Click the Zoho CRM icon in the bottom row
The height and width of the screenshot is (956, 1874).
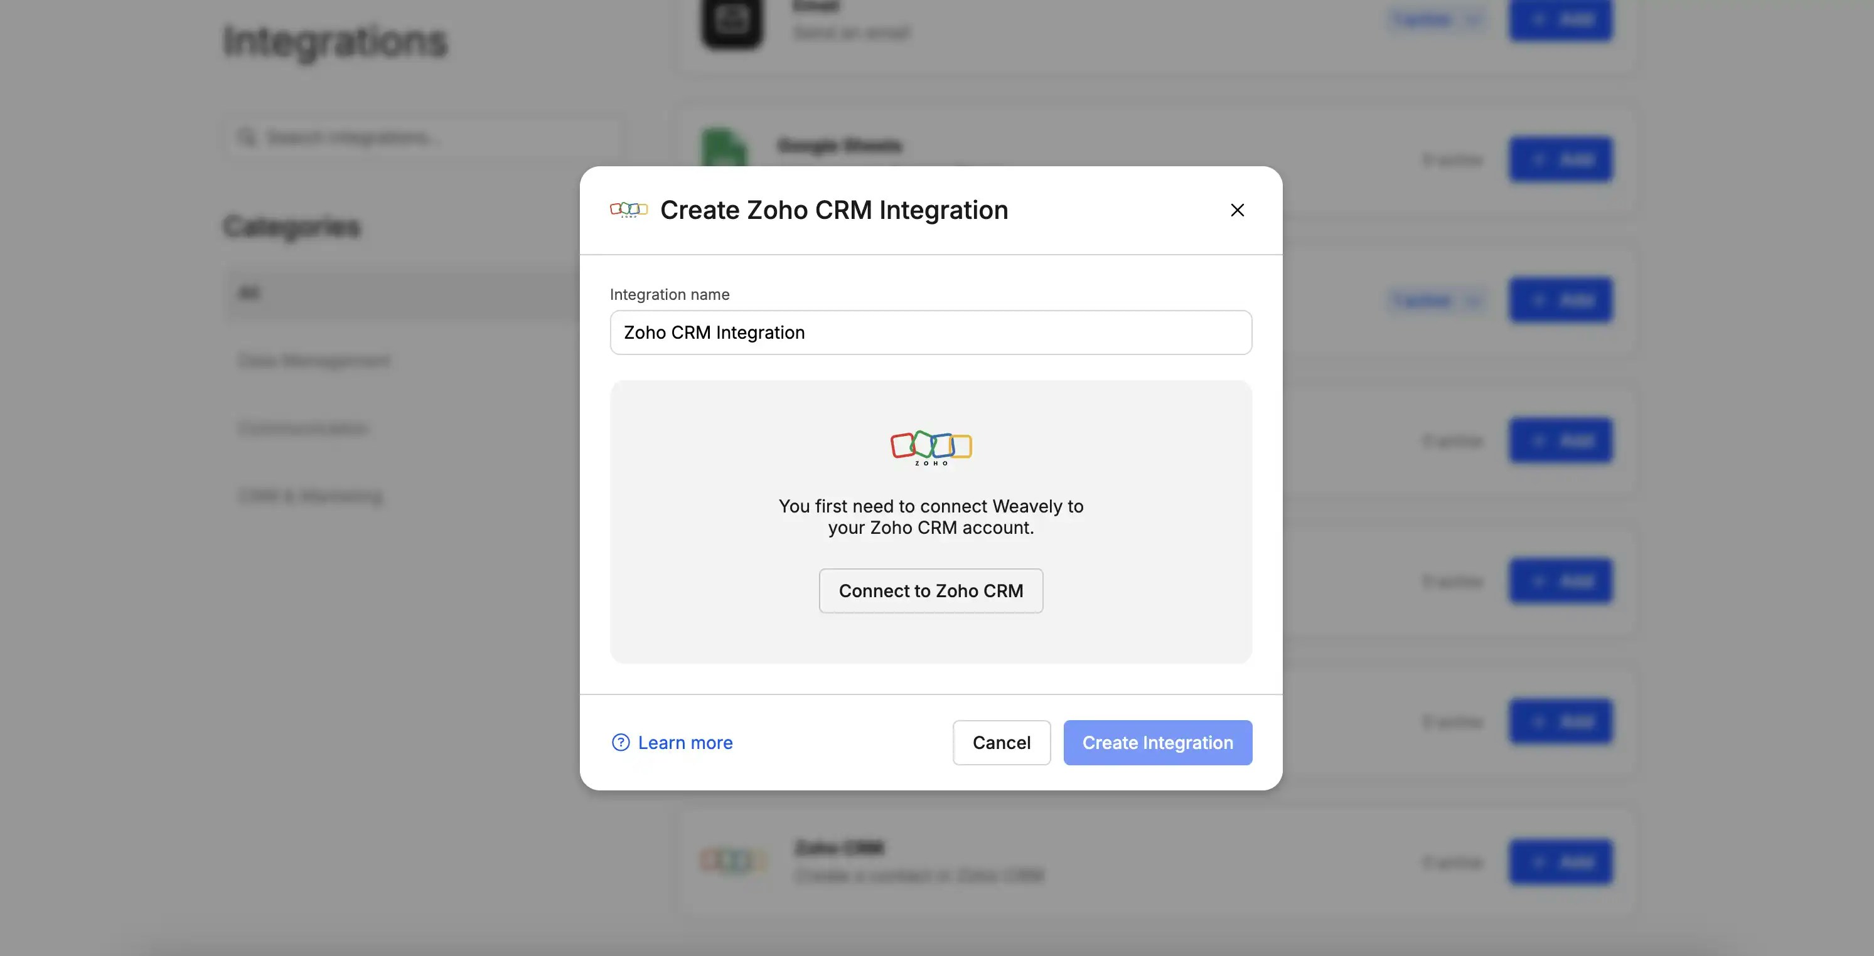click(x=732, y=859)
